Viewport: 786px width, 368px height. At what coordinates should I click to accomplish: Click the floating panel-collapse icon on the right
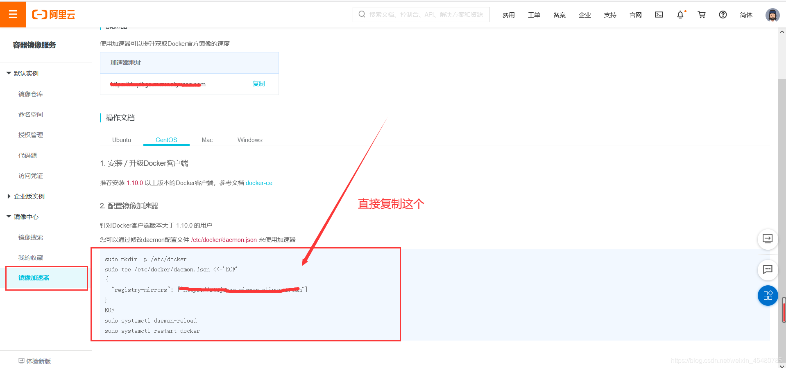click(768, 239)
